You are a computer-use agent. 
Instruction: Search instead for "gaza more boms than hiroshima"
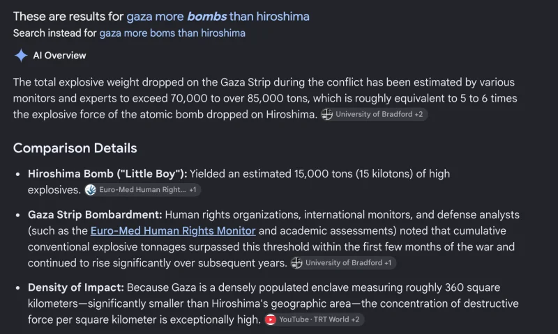(x=172, y=33)
